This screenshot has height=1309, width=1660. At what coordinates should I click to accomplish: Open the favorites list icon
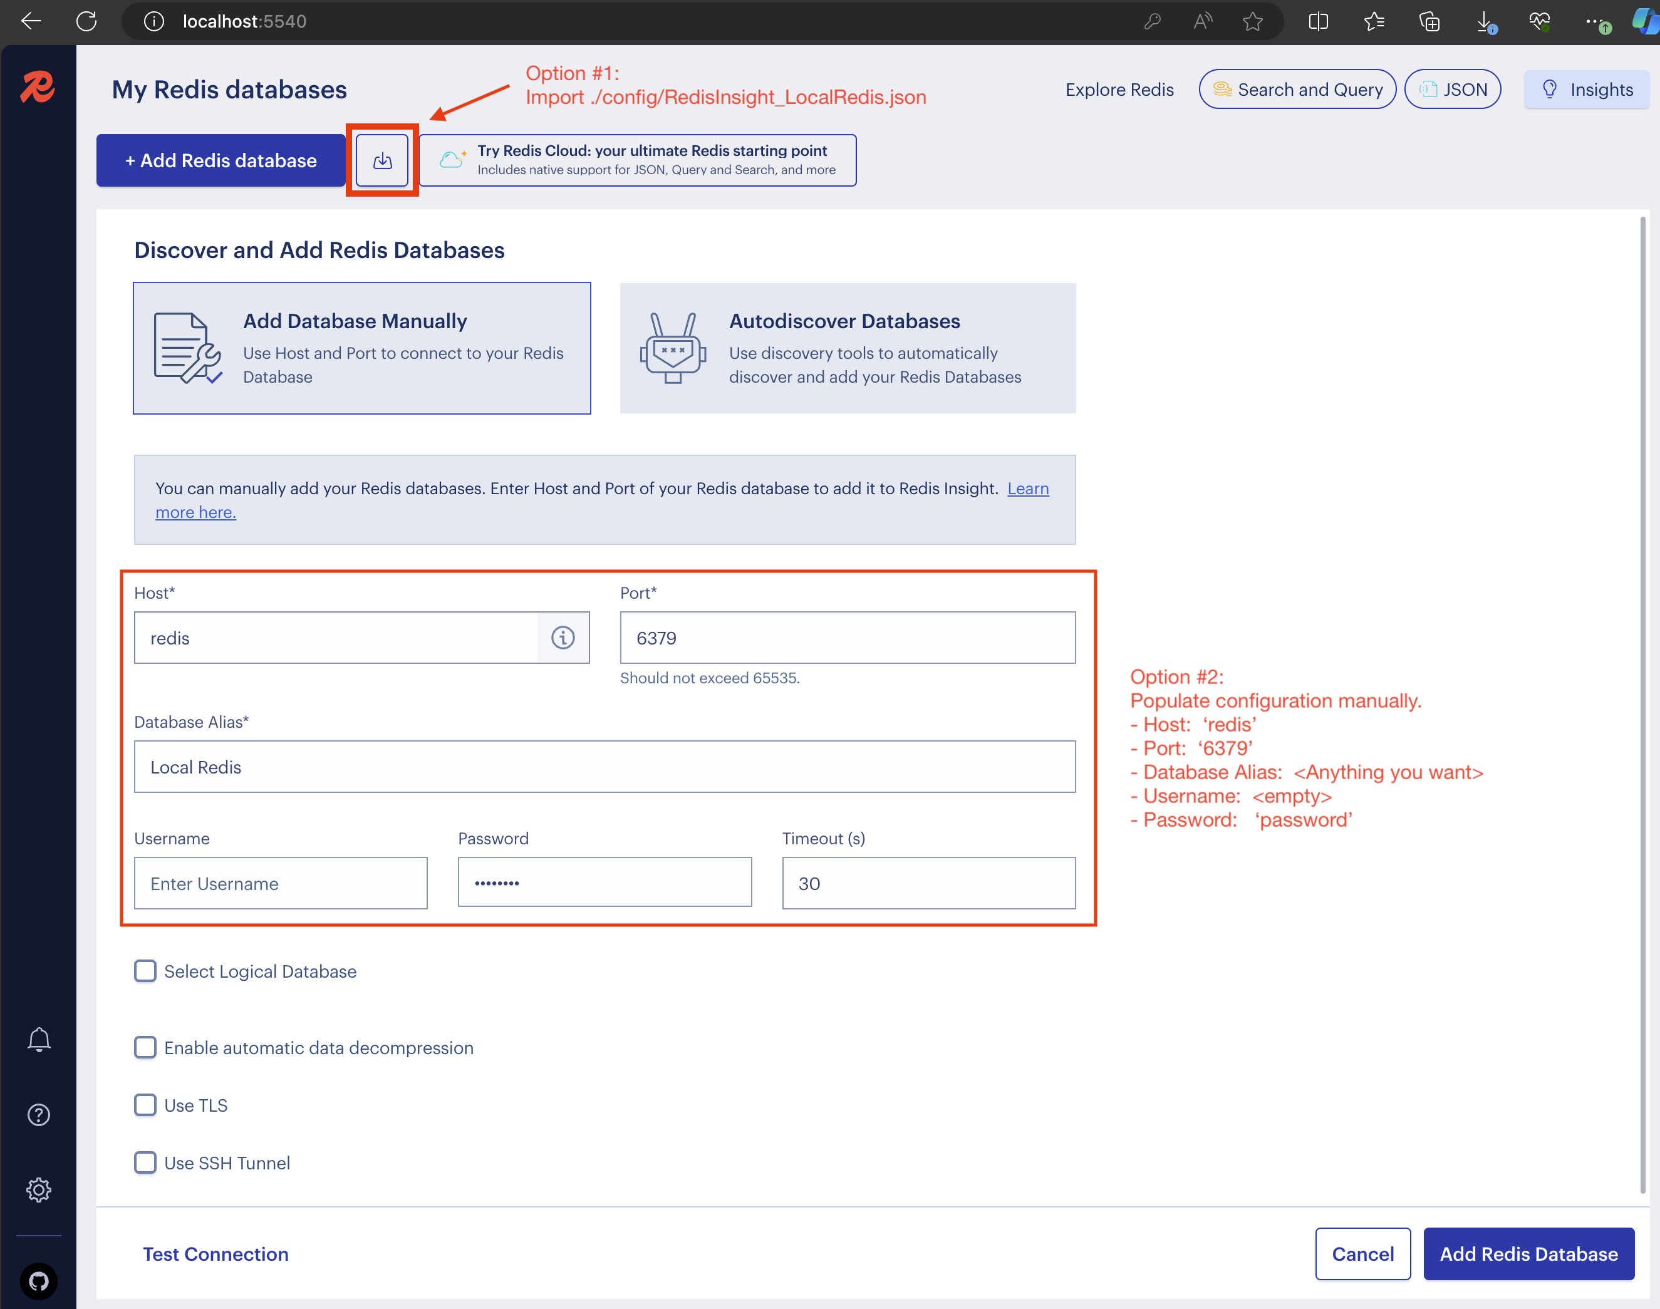point(1374,21)
